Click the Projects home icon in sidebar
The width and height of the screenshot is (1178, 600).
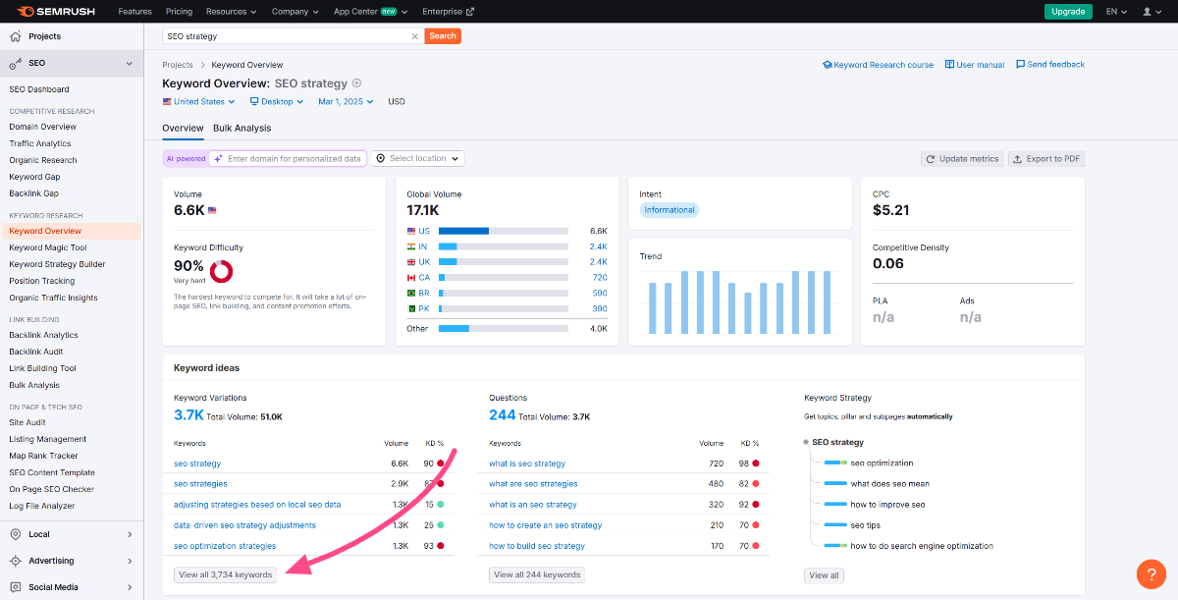tap(16, 36)
